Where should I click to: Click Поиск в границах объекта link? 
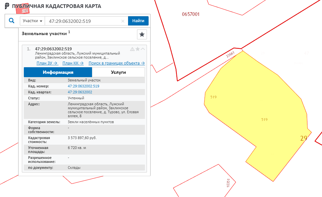[116, 63]
